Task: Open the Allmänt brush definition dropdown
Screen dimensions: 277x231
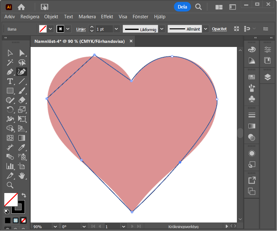Action: (206, 29)
